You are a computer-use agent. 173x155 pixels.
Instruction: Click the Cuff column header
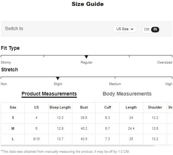[x=108, y=107]
